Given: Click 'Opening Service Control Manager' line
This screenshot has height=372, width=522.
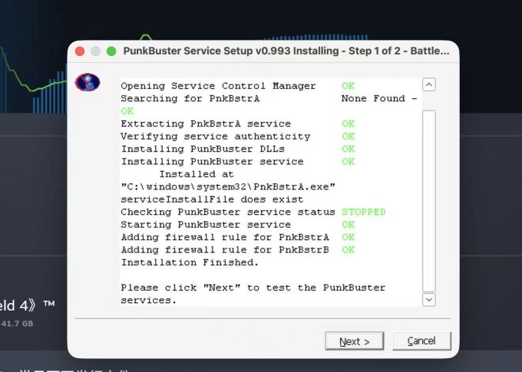Looking at the screenshot, I should click(x=218, y=86).
